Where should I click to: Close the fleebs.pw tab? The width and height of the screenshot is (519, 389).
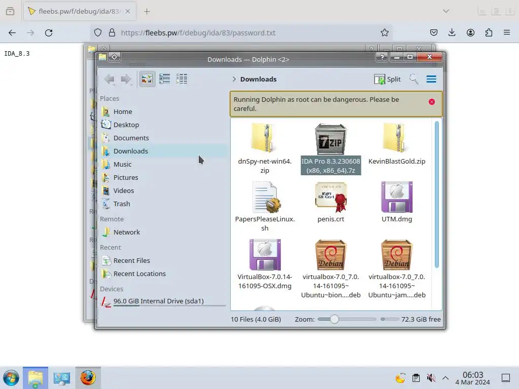(x=128, y=12)
